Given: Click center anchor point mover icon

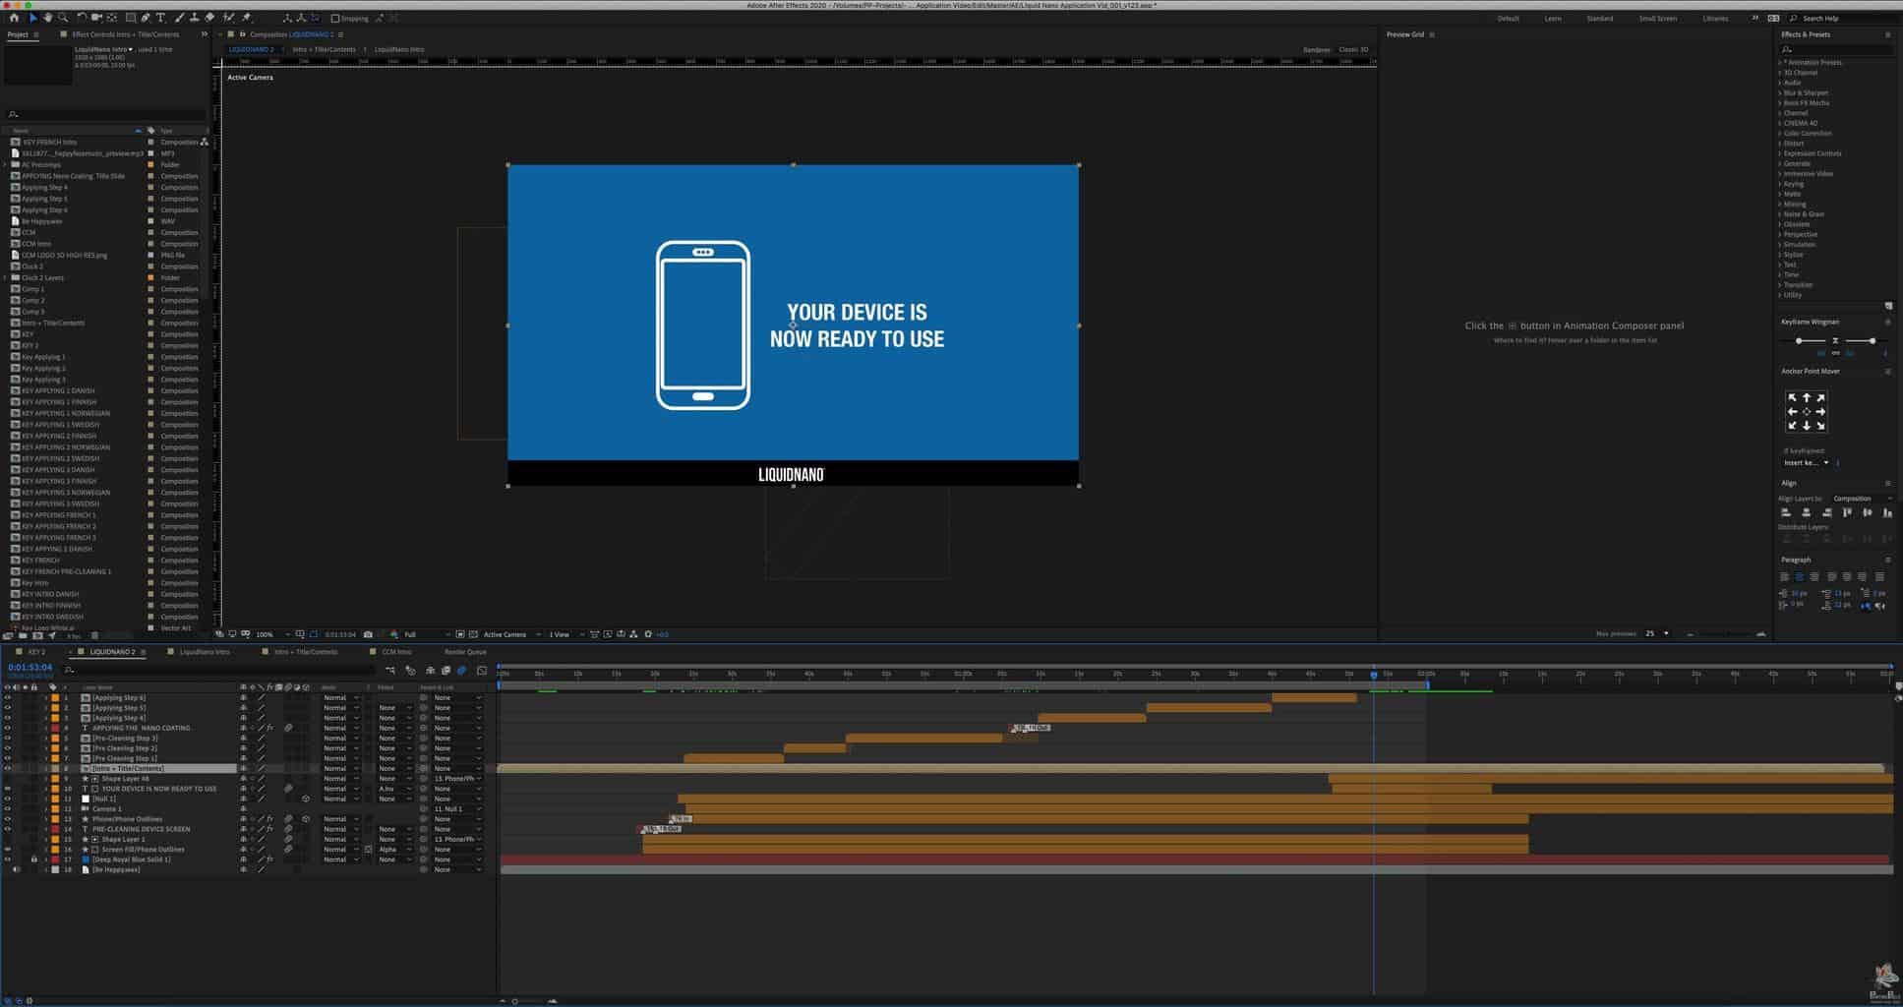Looking at the screenshot, I should point(1806,412).
